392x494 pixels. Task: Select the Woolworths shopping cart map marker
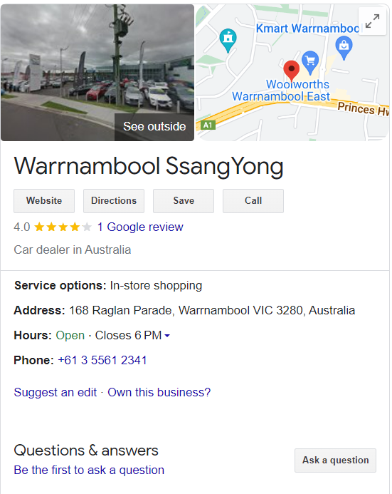310,63
